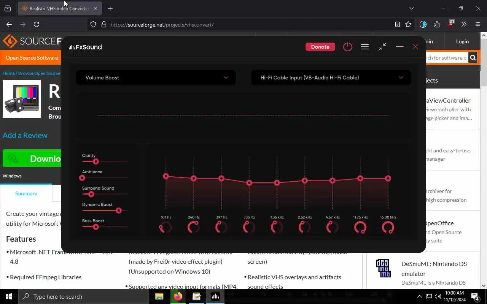Click the 2.52 kHz frequency knob
The width and height of the screenshot is (487, 304).
pyautogui.click(x=305, y=228)
